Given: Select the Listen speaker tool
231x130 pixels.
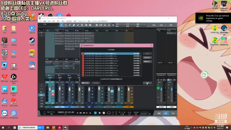Looking at the screenshot, I should coord(90,25).
